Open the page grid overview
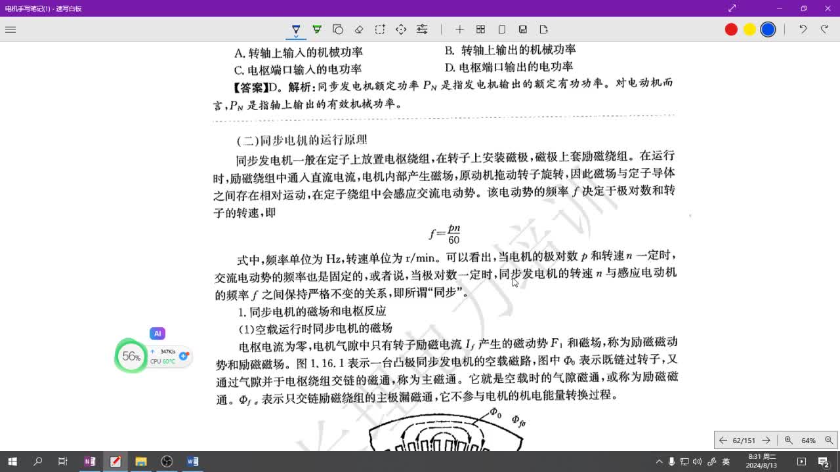The image size is (840, 472). [480, 29]
